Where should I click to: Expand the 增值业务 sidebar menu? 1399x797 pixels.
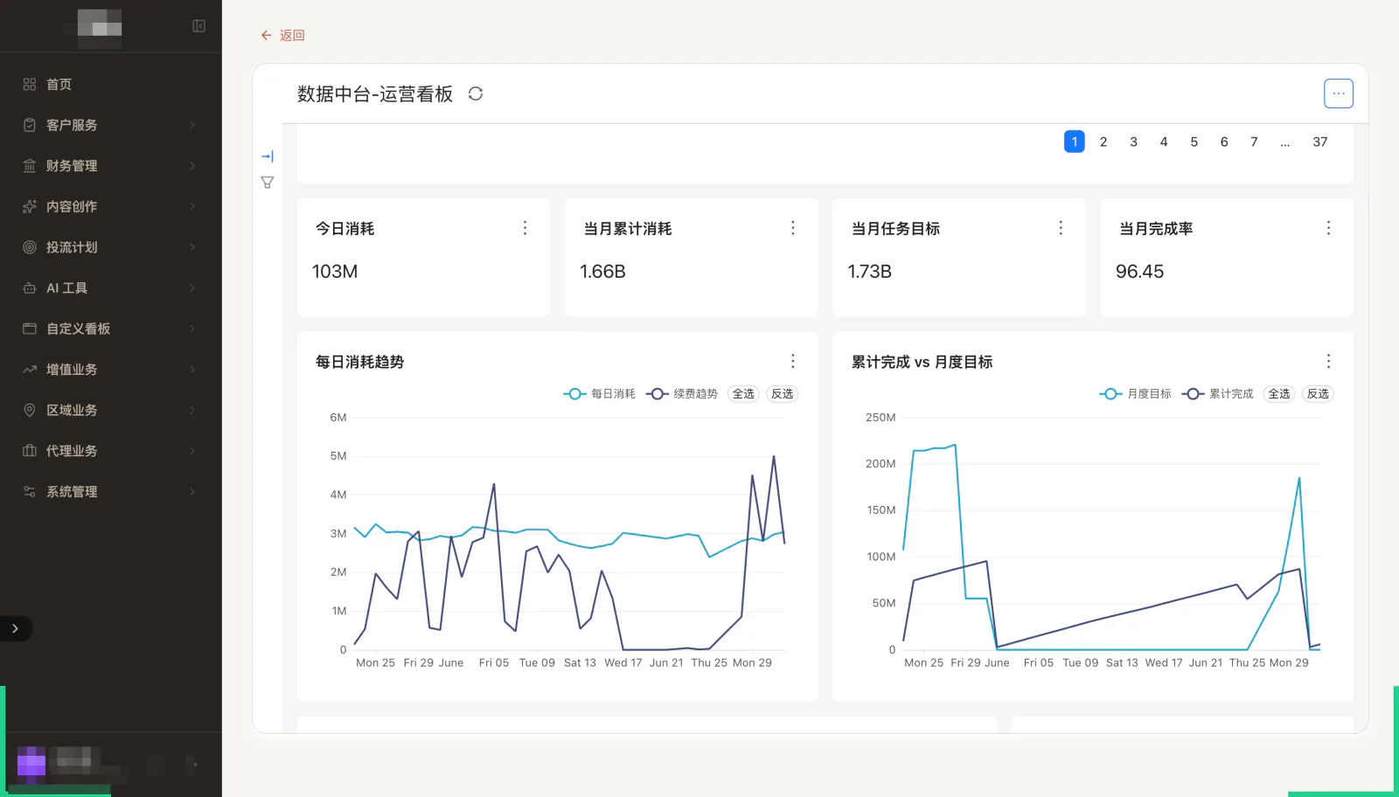point(110,370)
